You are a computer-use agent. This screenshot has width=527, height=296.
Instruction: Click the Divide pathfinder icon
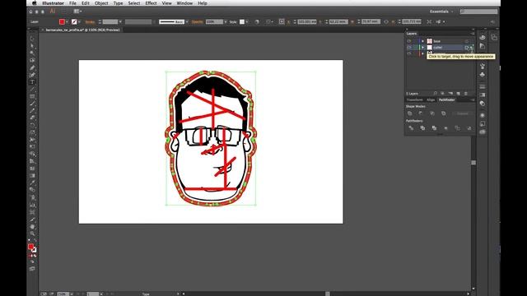pyautogui.click(x=411, y=128)
